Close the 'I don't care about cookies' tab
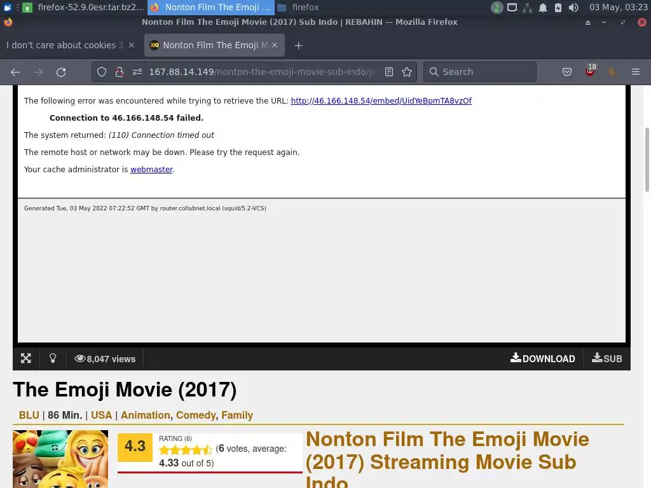The image size is (651, 488). click(132, 45)
